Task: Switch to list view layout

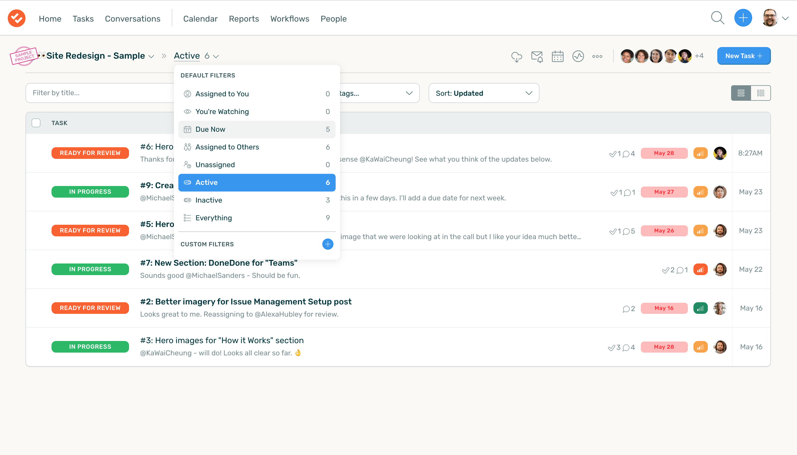Action: pyautogui.click(x=741, y=93)
